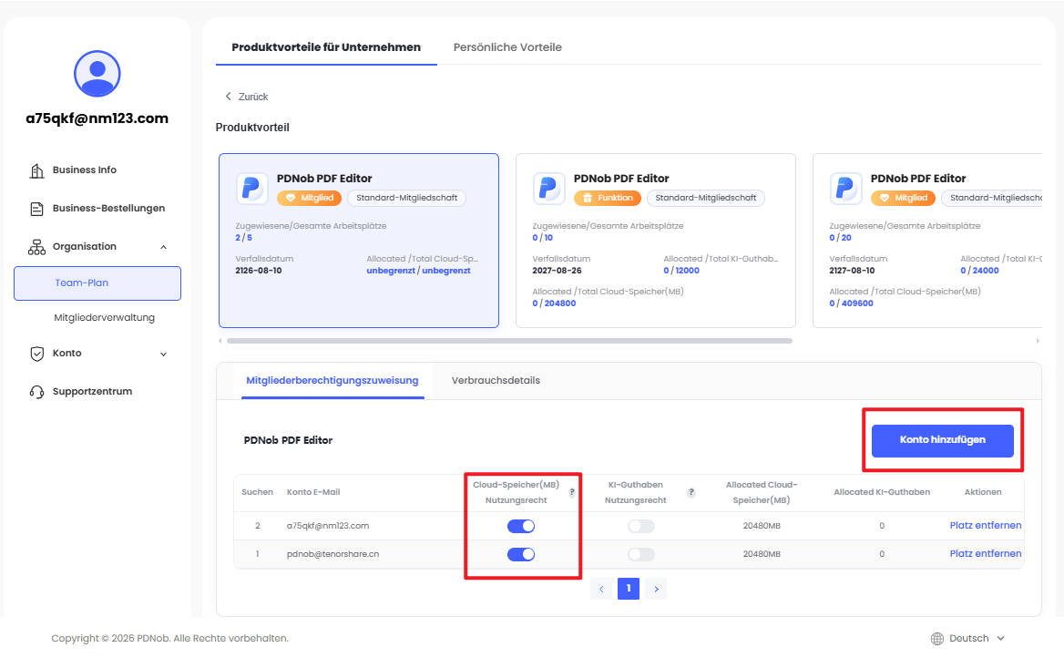This screenshot has height=658, width=1064.
Task: Click the 2 / 5 seats value
Action: pyautogui.click(x=243, y=239)
